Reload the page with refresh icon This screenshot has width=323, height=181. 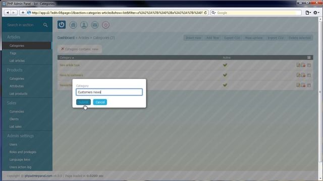point(205,13)
